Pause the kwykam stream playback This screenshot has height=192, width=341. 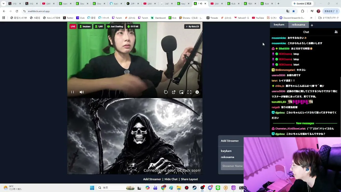click(x=72, y=92)
